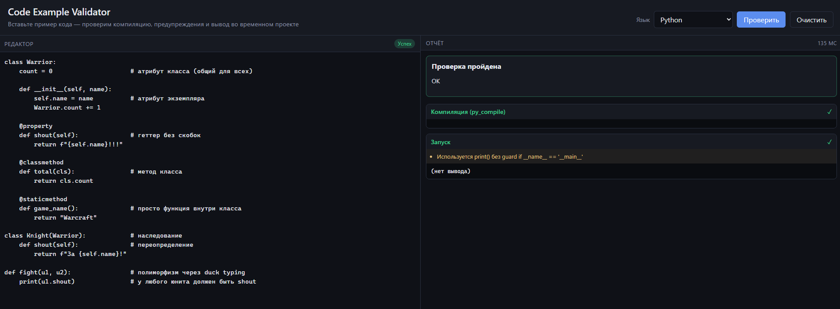Viewport: 840px width, 309px height.
Task: Click the ОТЧЁТ panel label
Action: click(435, 43)
